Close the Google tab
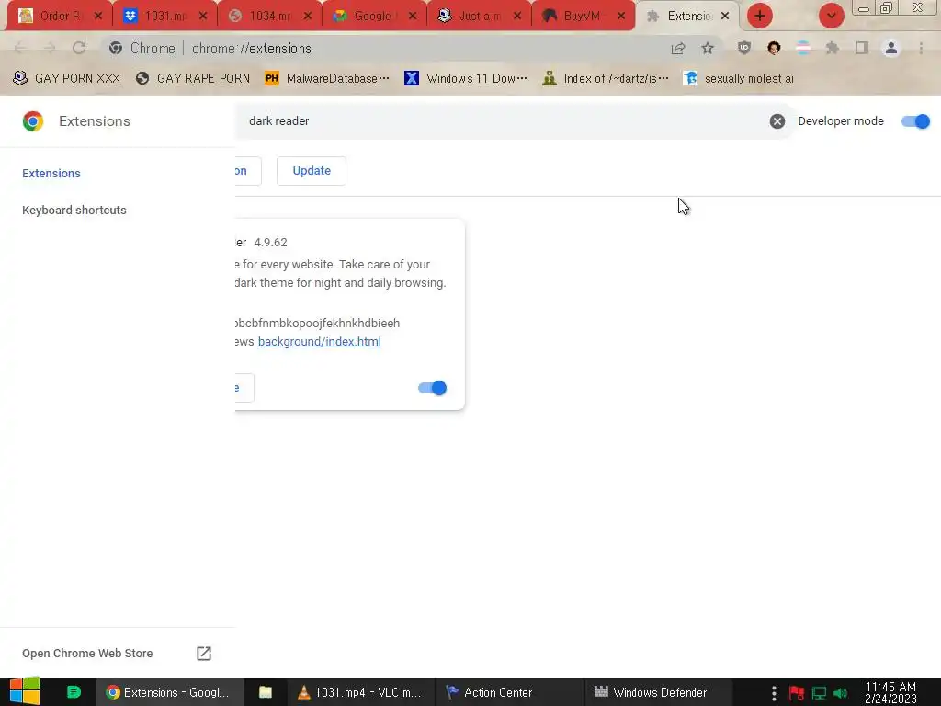 [413, 17]
